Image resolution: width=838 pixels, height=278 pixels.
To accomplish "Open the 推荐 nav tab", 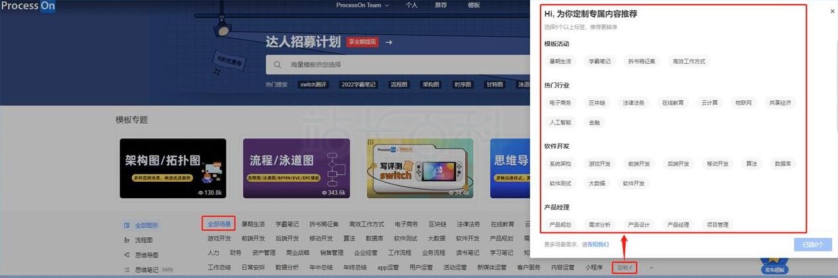I will [441, 5].
